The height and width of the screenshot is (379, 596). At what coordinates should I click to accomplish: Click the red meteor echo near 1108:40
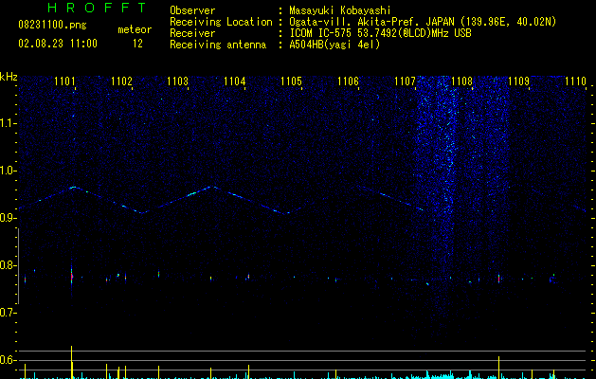pyautogui.click(x=498, y=279)
